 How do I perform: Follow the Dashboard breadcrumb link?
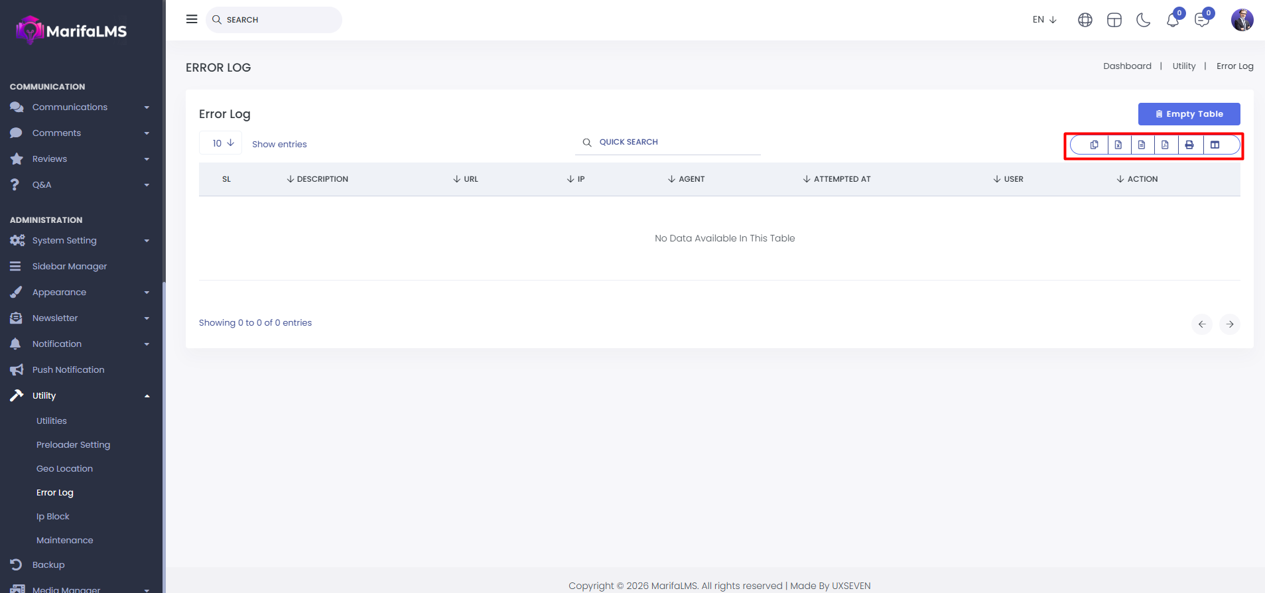[x=1127, y=66]
